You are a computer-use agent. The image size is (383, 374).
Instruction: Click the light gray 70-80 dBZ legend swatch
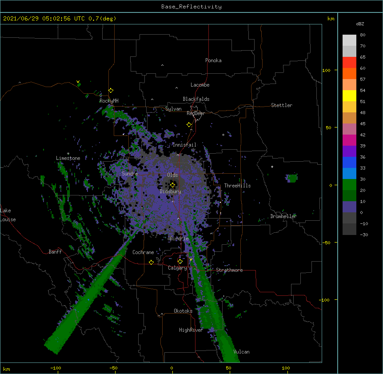(x=349, y=40)
